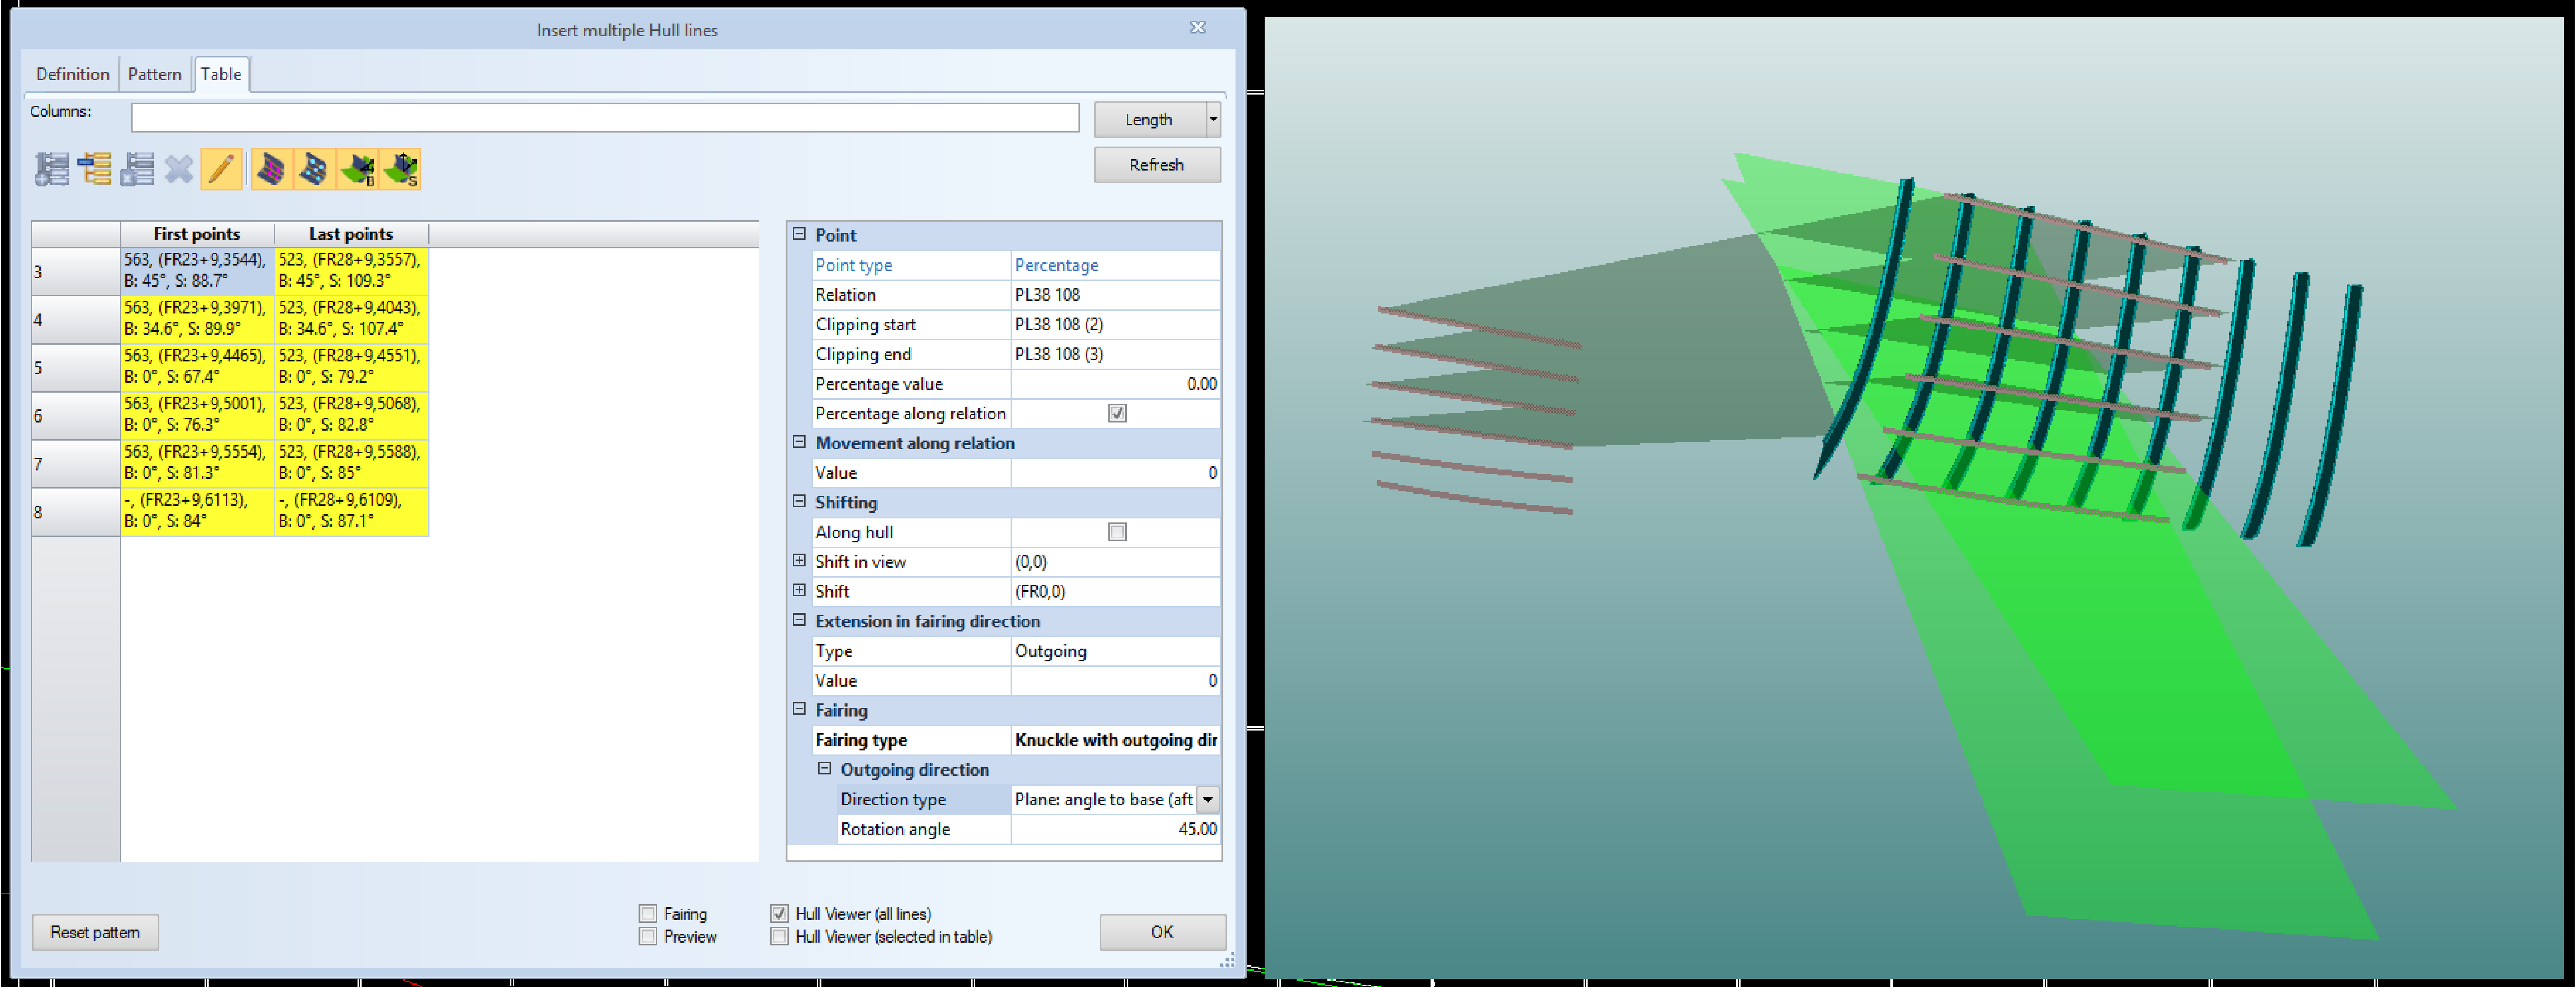The height and width of the screenshot is (987, 2576).
Task: Focus the Columns input field
Action: pos(605,118)
